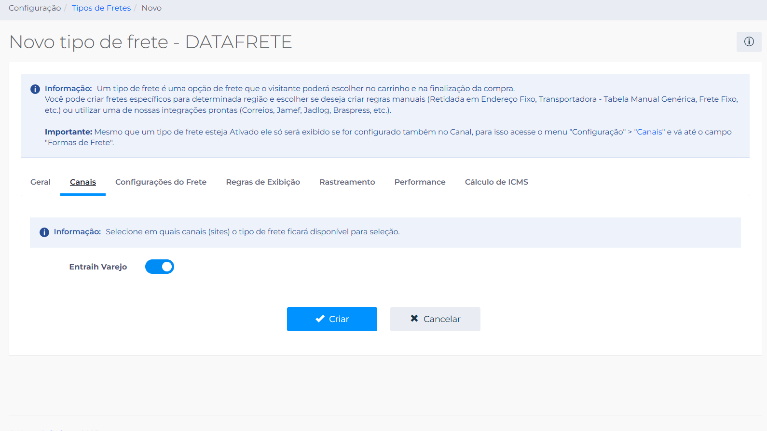Viewport: 767px width, 431px height.
Task: Follow the "Canais" link in the notice
Action: click(x=649, y=132)
